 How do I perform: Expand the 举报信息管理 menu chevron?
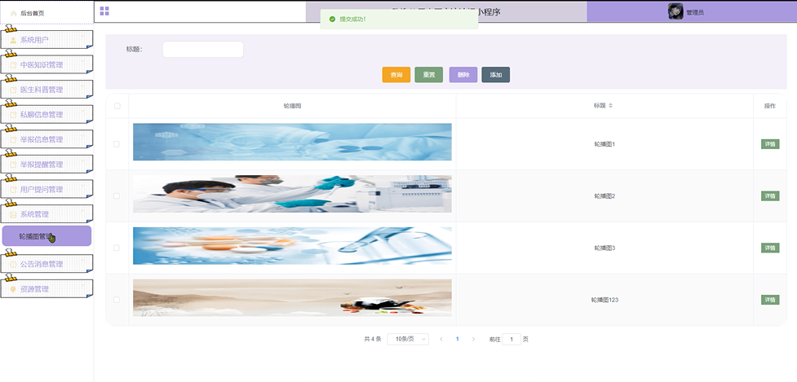[x=83, y=136]
